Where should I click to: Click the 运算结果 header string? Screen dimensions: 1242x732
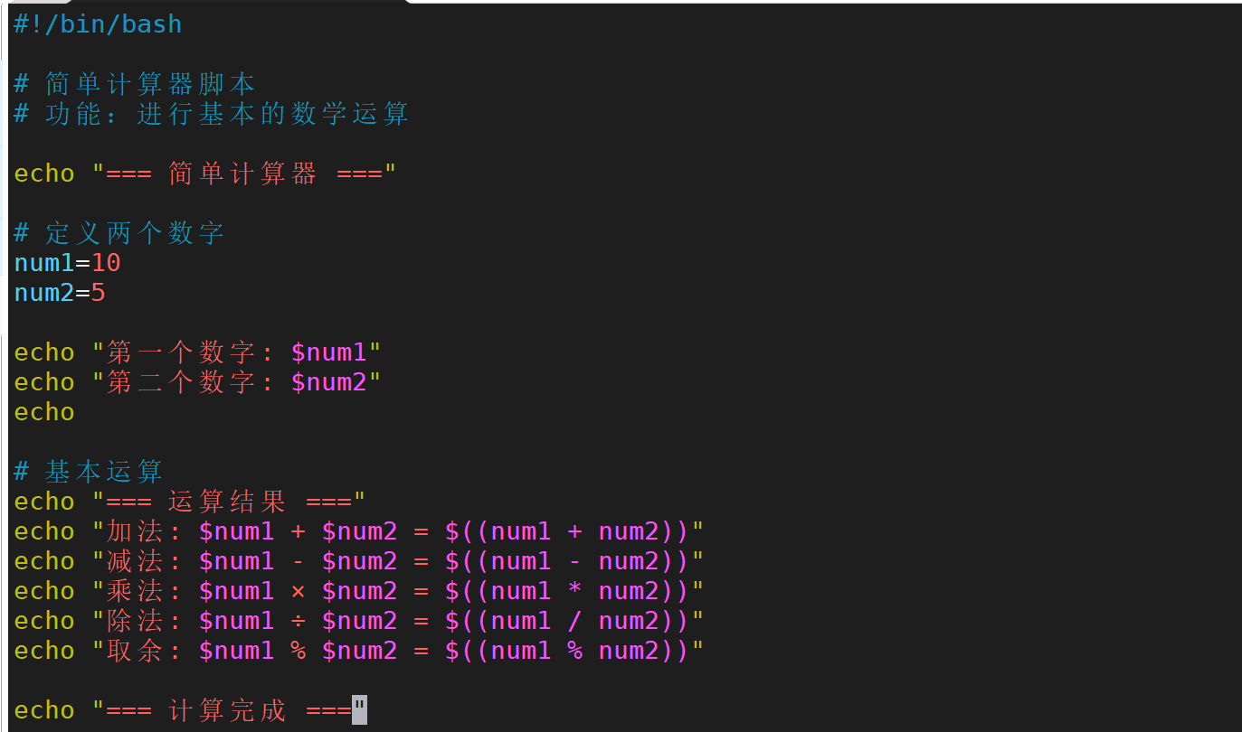pos(227,502)
